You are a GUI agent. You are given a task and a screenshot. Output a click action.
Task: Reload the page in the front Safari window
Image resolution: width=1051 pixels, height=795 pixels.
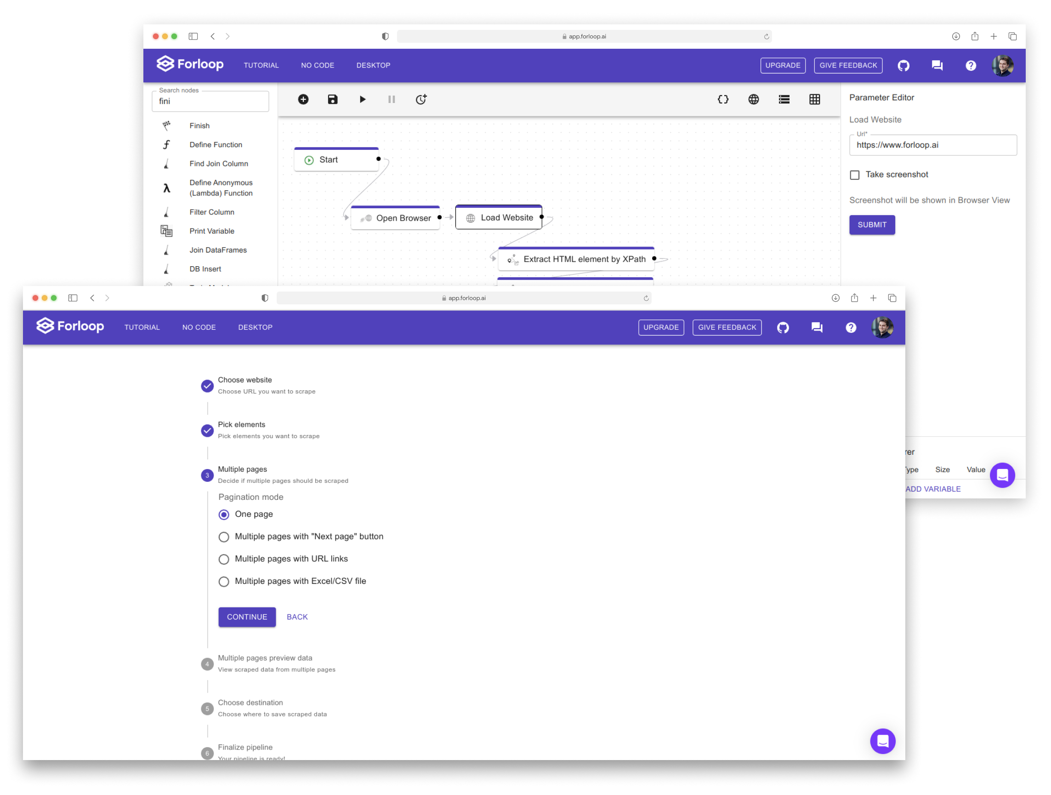pyautogui.click(x=646, y=298)
